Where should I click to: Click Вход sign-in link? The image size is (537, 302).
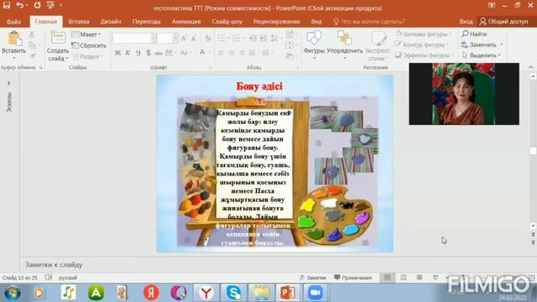point(466,22)
